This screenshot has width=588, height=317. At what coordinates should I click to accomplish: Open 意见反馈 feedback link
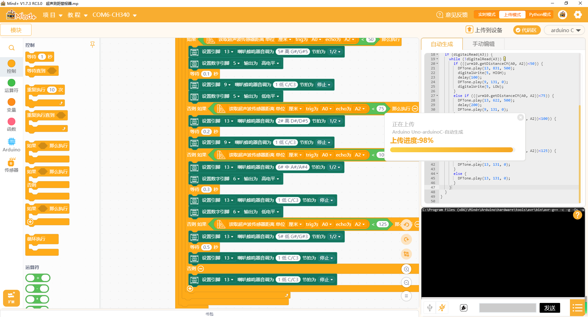(452, 15)
